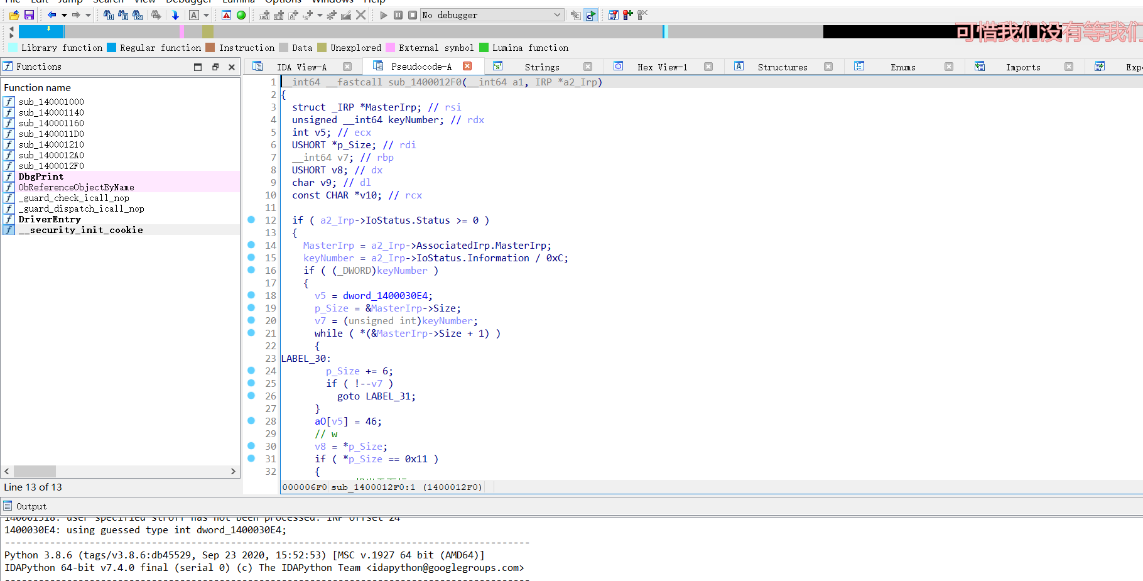1143x581 pixels.
Task: Select function sub_140001000 in the list
Action: [51, 102]
